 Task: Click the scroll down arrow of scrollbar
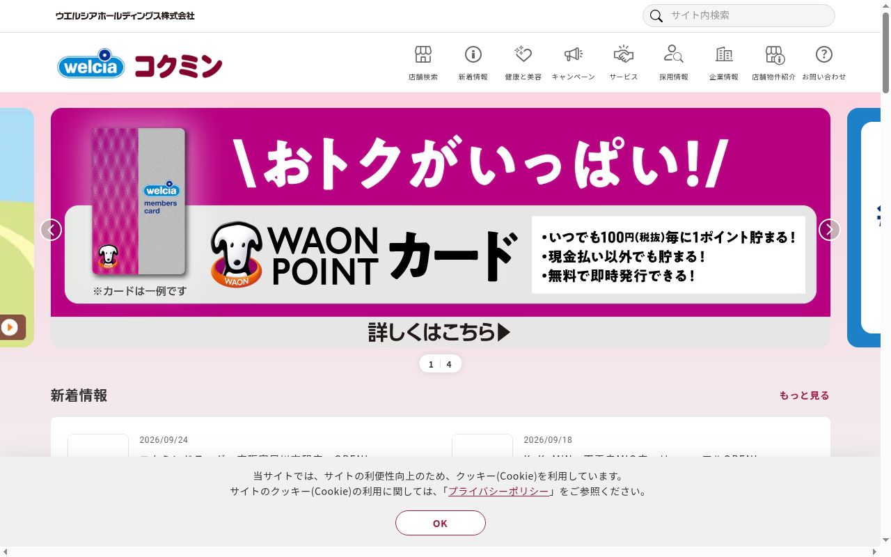point(885,541)
